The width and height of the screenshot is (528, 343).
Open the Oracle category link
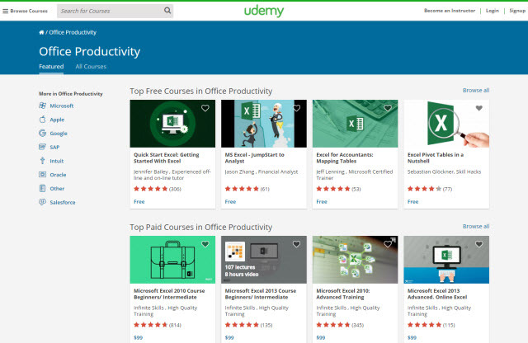point(58,175)
